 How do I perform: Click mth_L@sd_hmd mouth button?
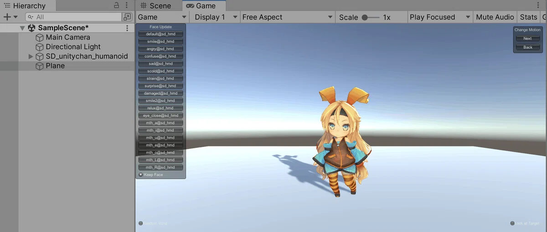coord(160,160)
